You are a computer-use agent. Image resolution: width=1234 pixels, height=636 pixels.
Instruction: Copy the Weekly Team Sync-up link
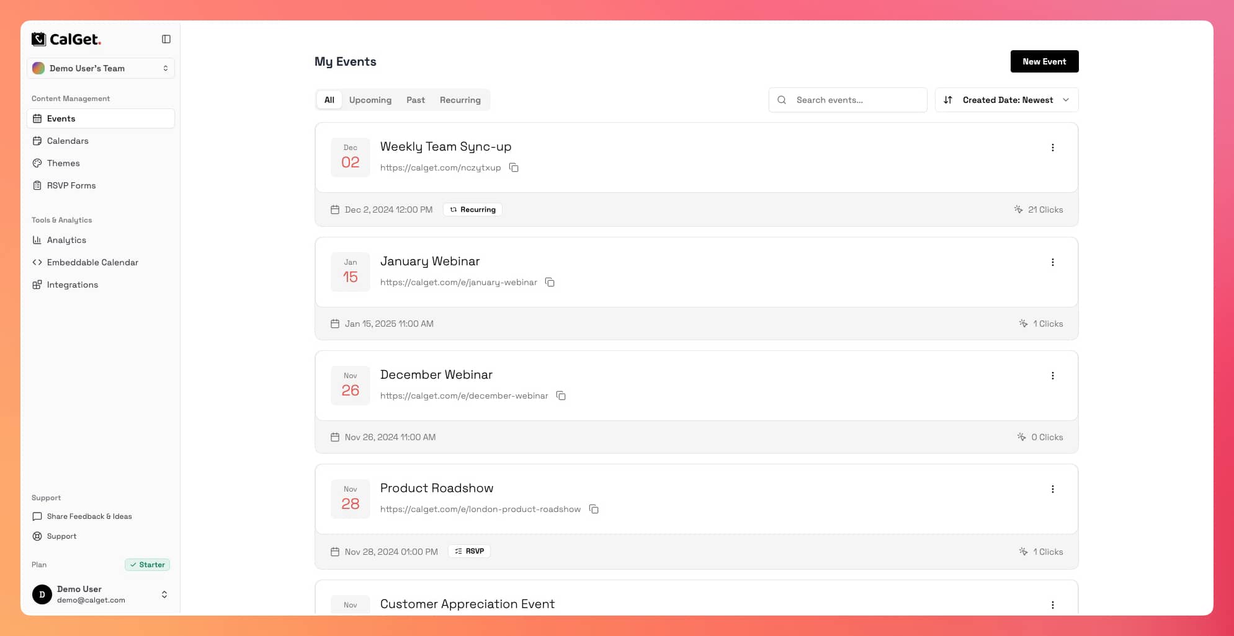pos(514,167)
